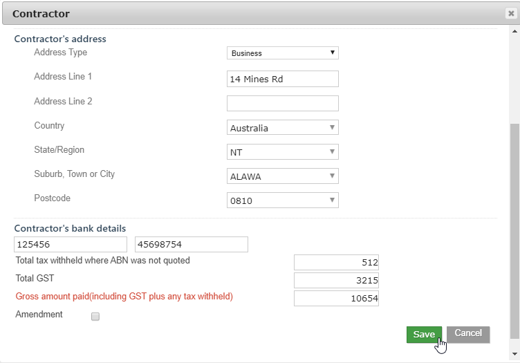This screenshot has width=520, height=363.
Task: Open the Suburb dropdown showing ALAWA
Action: [282, 176]
